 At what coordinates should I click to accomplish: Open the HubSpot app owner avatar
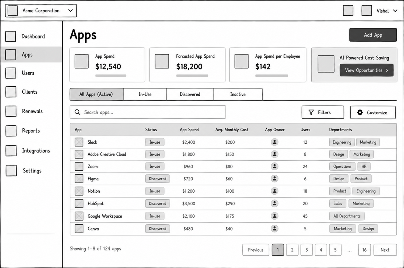coord(274,203)
